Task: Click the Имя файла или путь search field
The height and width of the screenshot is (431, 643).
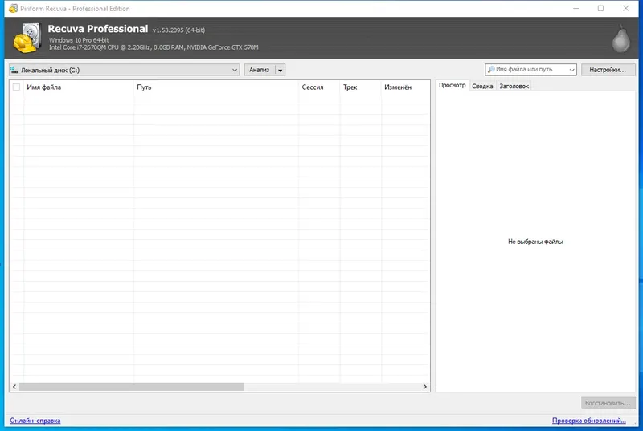Action: [x=530, y=70]
